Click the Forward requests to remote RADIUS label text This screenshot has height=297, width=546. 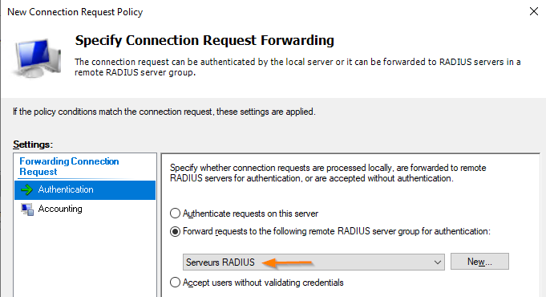(337, 231)
